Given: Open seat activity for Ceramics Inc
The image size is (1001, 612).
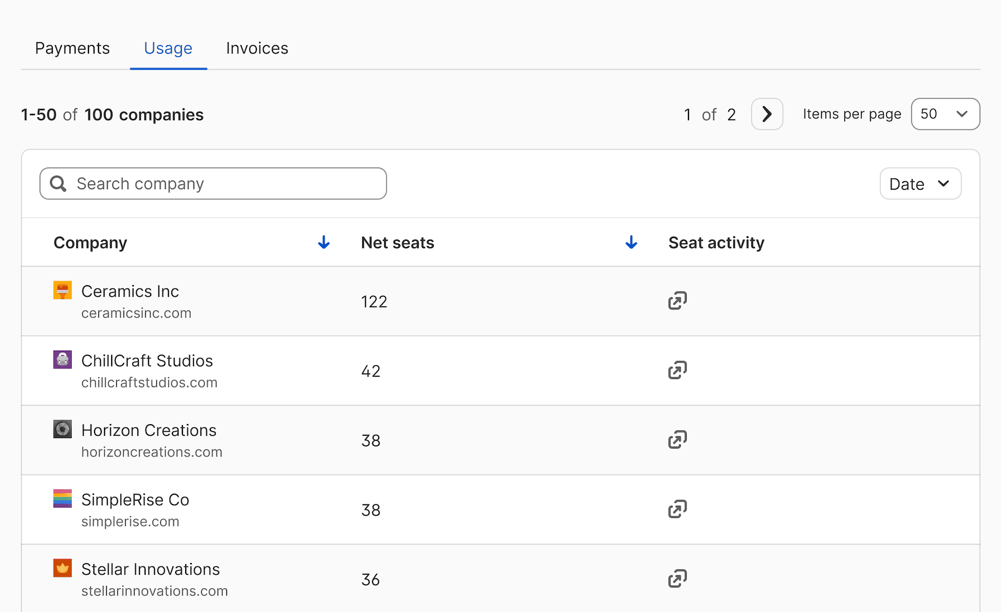Looking at the screenshot, I should pos(677,301).
